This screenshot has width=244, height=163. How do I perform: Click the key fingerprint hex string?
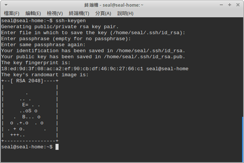tap(72, 69)
